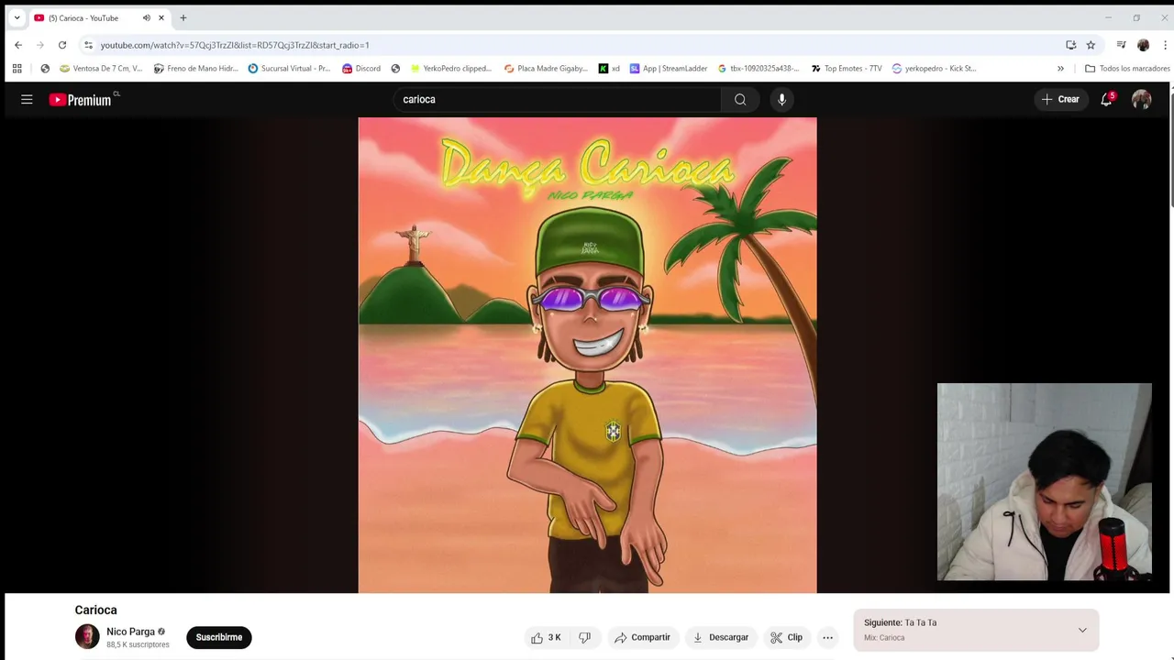Image resolution: width=1174 pixels, height=660 pixels.
Task: Open the YouTube account avatar menu
Action: 1141,99
